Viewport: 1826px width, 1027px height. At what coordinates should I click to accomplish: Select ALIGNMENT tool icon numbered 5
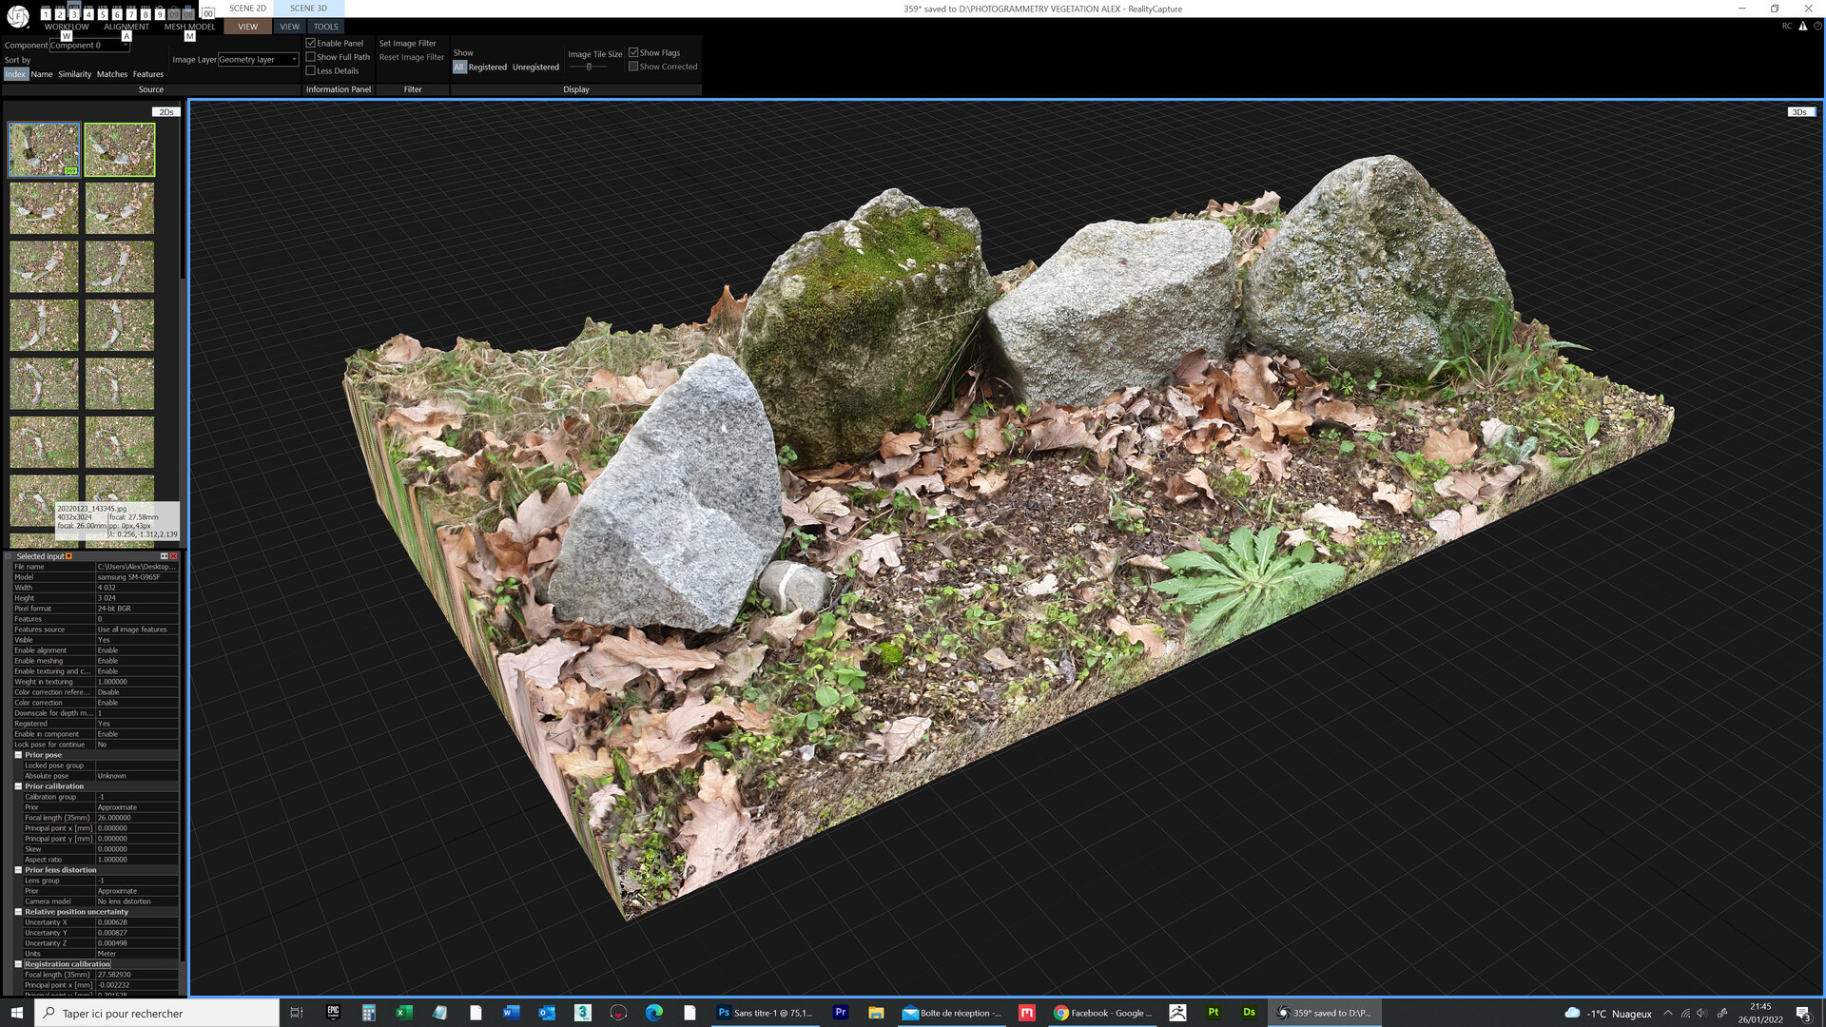click(x=103, y=13)
